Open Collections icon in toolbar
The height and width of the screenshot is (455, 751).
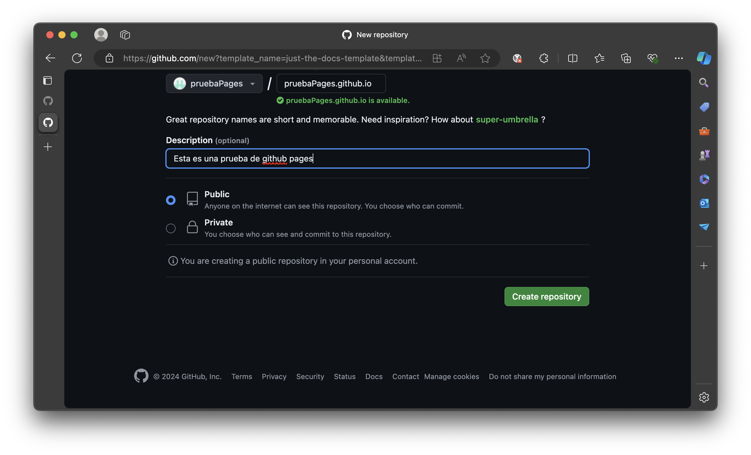[x=626, y=58]
